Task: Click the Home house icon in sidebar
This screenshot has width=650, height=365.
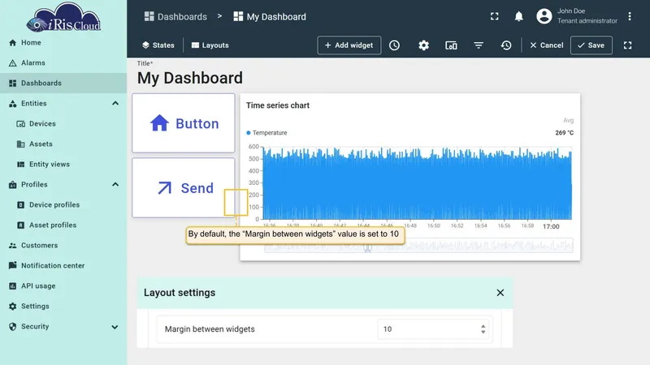Action: [12, 43]
